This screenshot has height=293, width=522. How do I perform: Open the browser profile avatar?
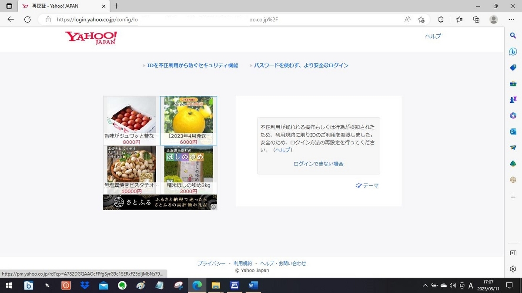pyautogui.click(x=494, y=20)
